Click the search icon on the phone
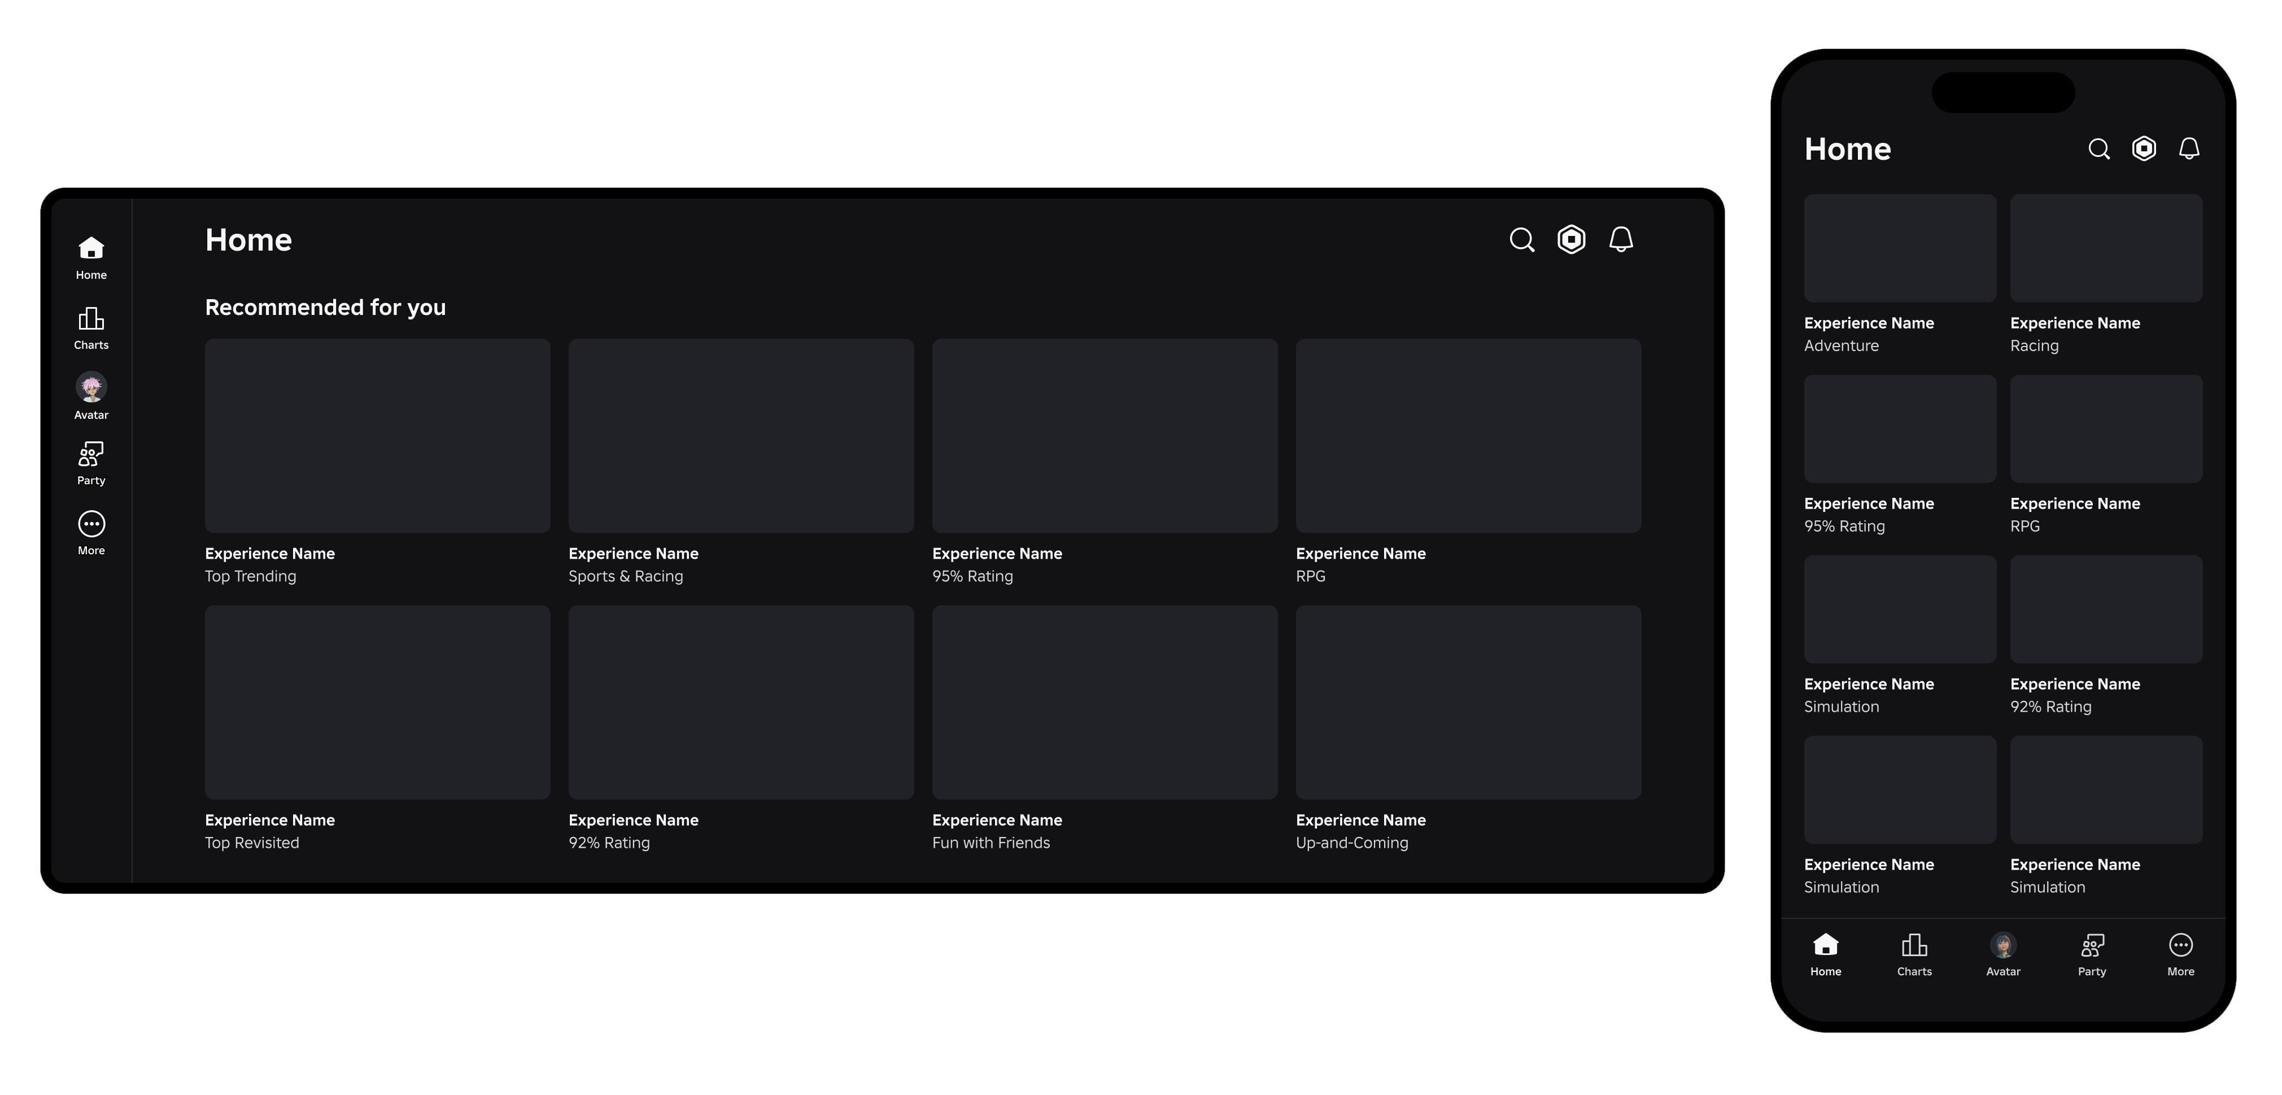Image resolution: width=2282 pixels, height=1095 pixels. tap(2098, 148)
